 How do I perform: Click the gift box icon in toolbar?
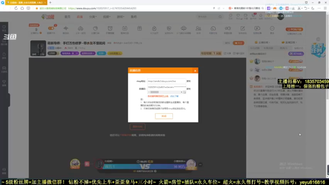pyautogui.click(x=139, y=28)
